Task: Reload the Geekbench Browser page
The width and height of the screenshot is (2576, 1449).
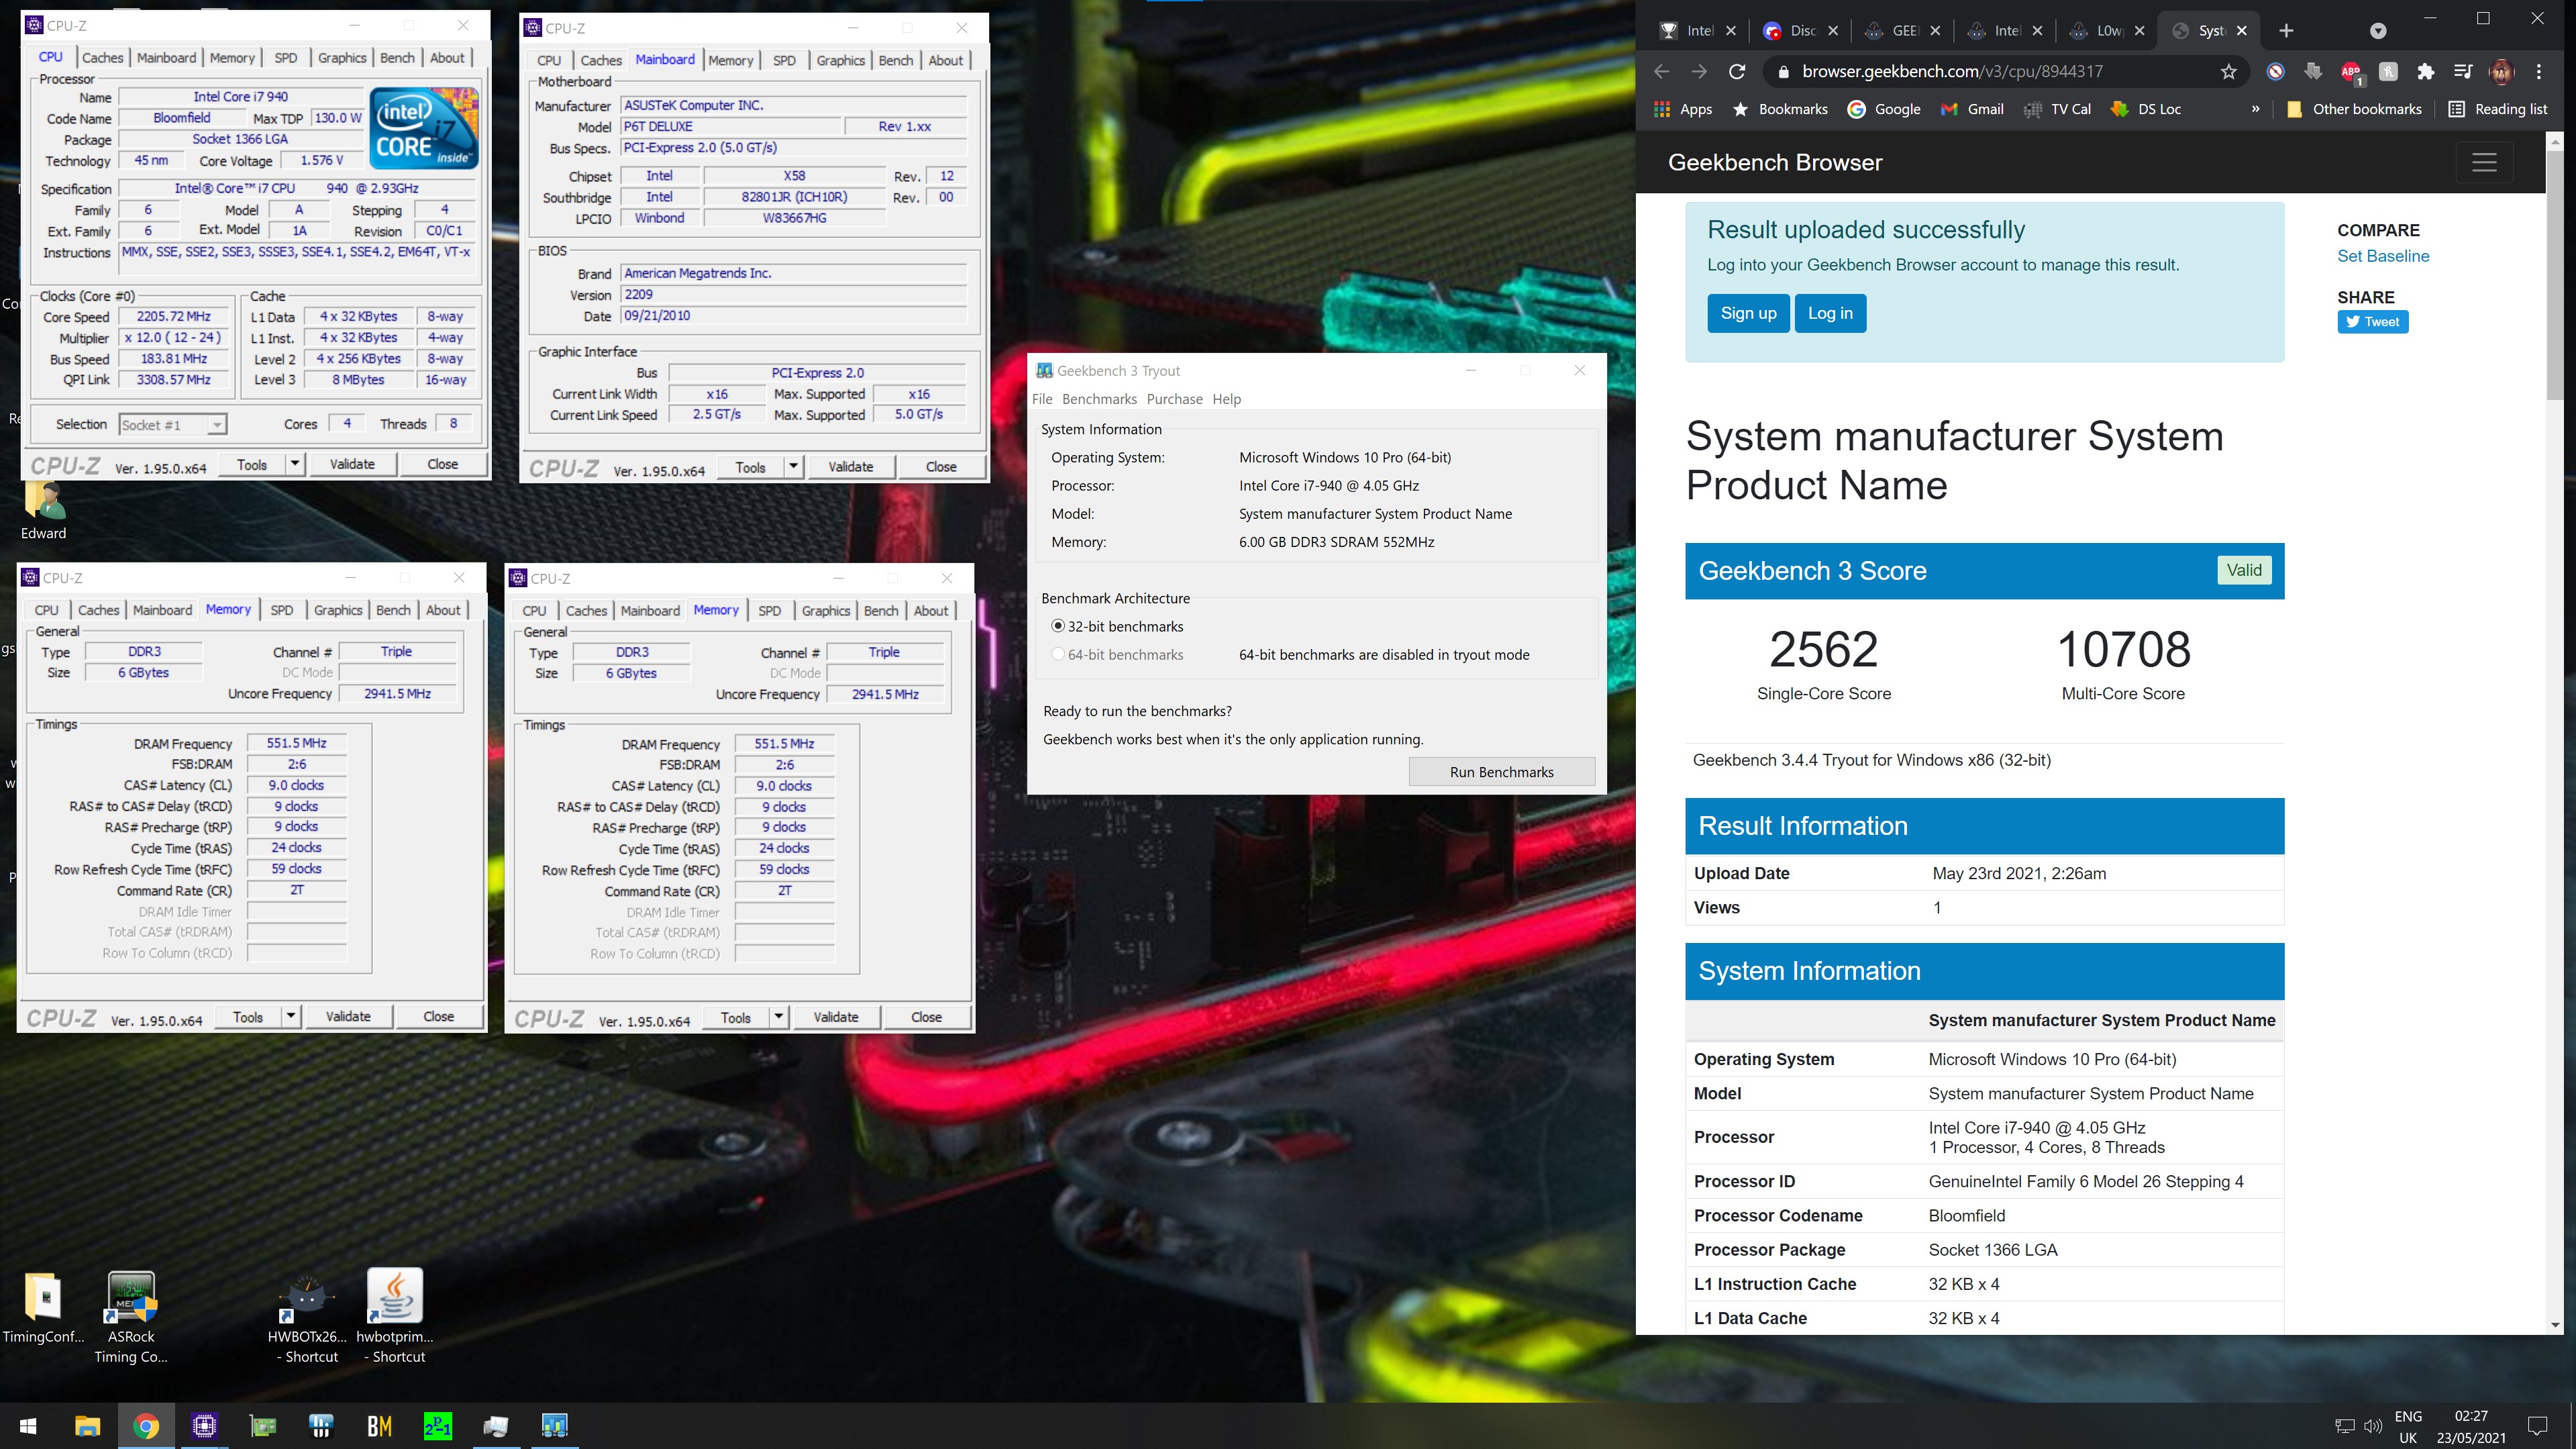Action: click(x=1737, y=71)
